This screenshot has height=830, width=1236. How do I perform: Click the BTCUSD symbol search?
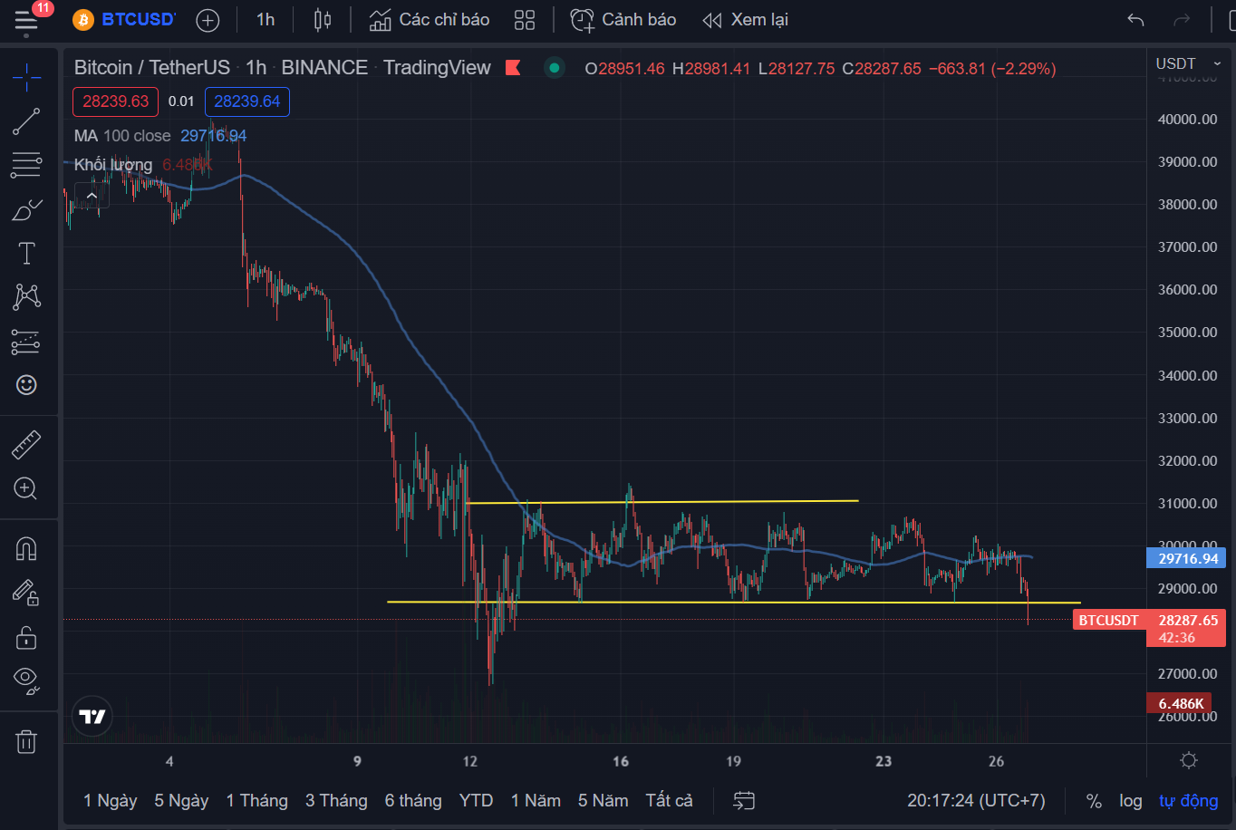125,20
